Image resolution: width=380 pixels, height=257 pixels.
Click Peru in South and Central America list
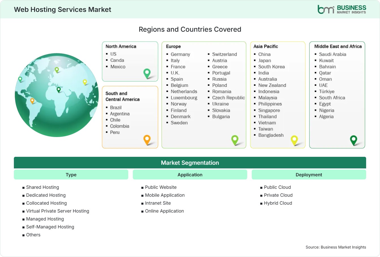(x=115, y=132)
